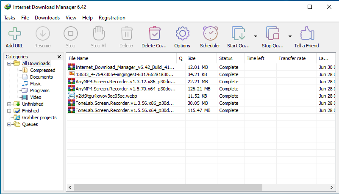Open the Scheduler clock icon

(x=210, y=33)
